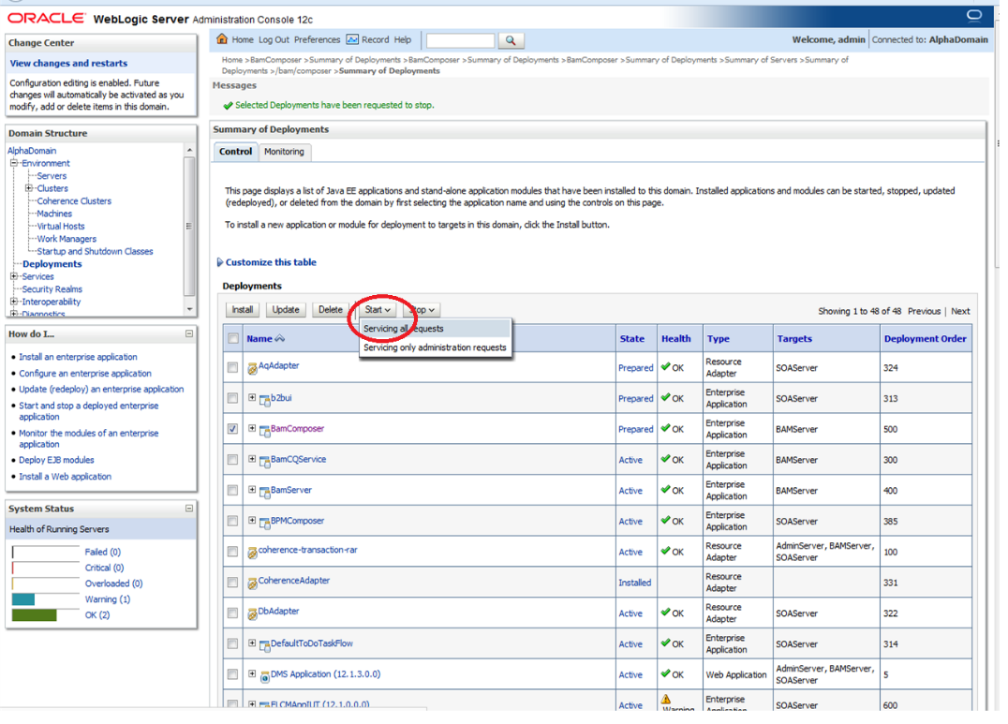Collapse the Environment tree node
The image size is (1008, 724).
click(x=13, y=163)
